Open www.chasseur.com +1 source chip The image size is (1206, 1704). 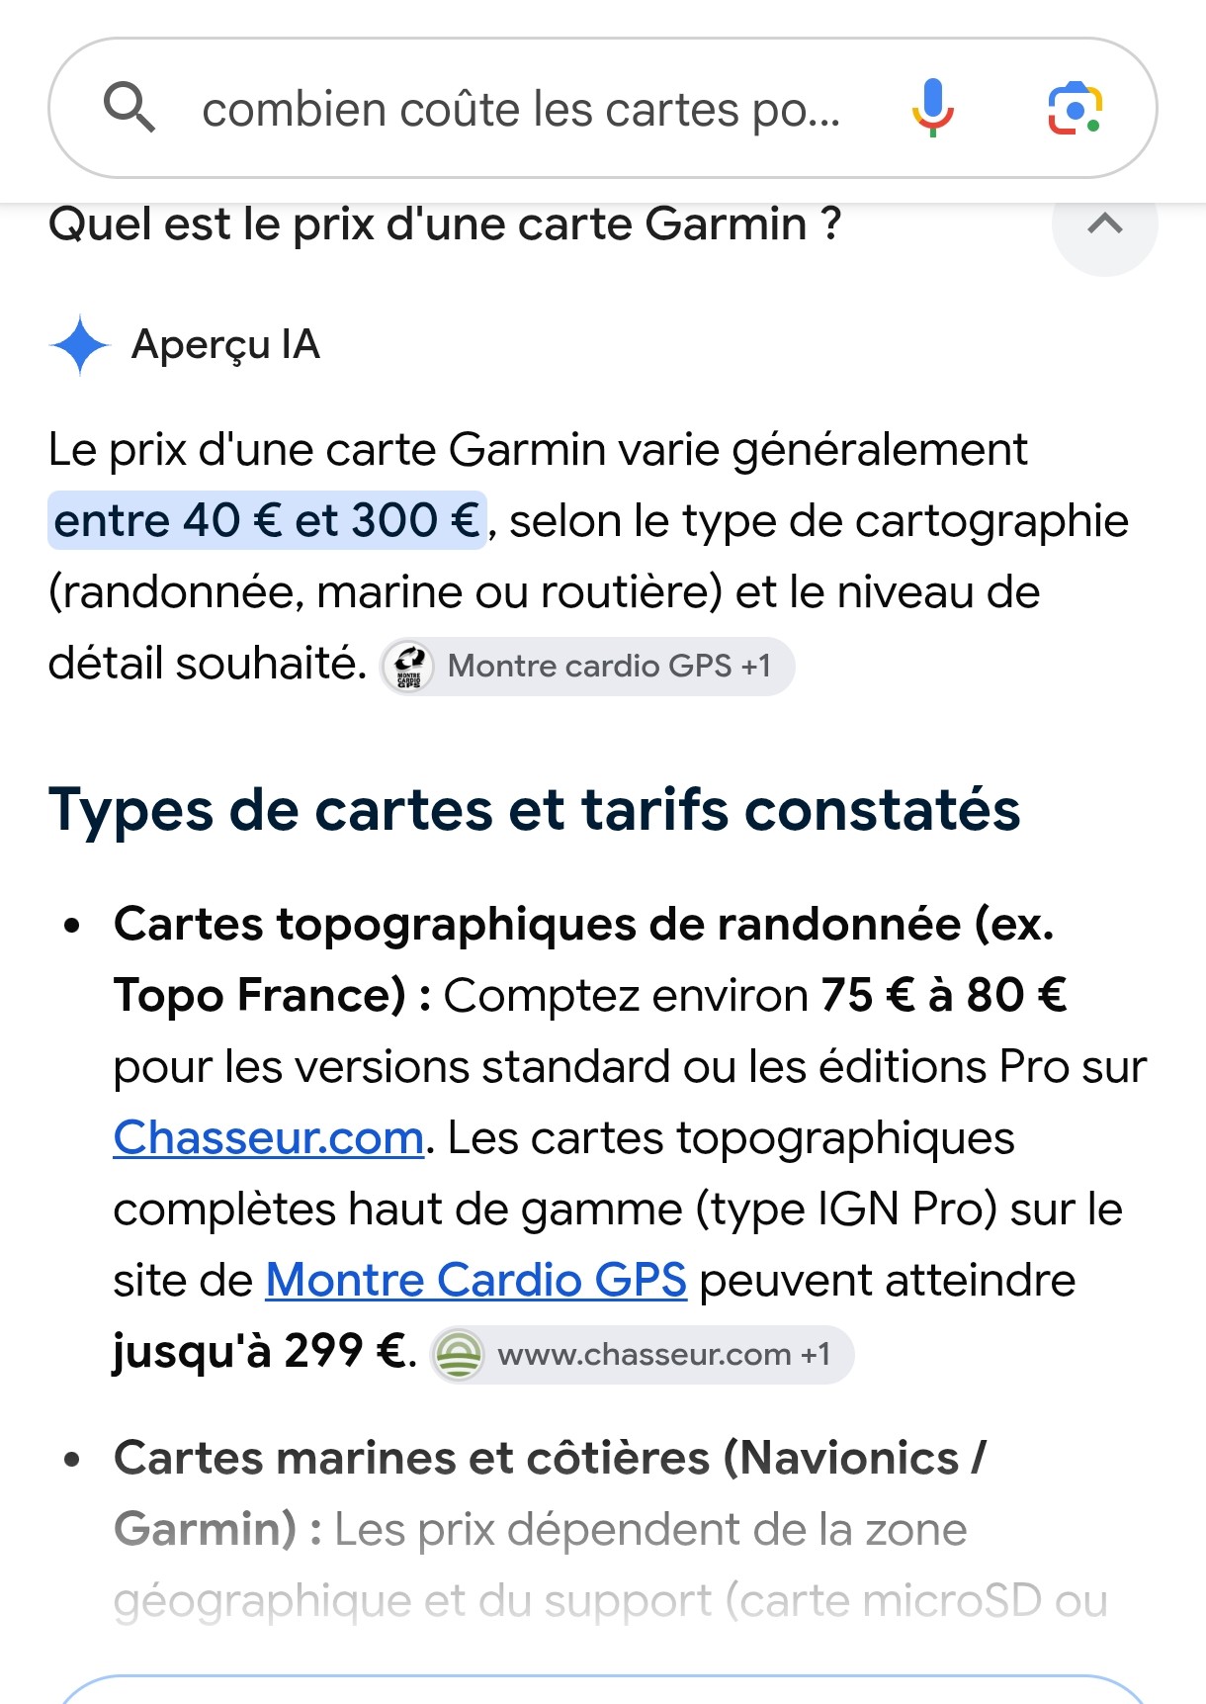pos(643,1355)
